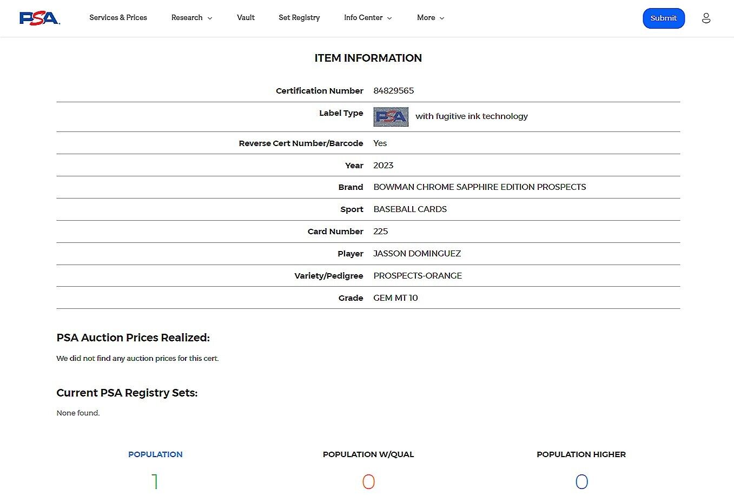Click the 'with fugitive ink technology' text
734x502 pixels.
coord(471,116)
